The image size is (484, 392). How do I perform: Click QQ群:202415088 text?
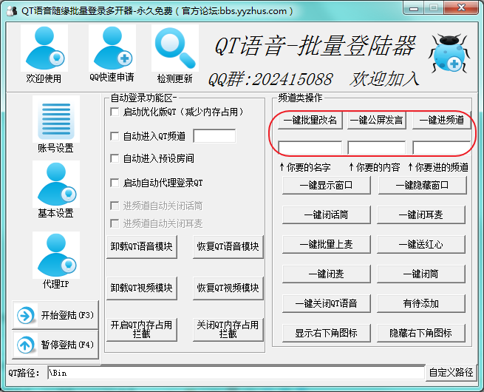point(270,79)
